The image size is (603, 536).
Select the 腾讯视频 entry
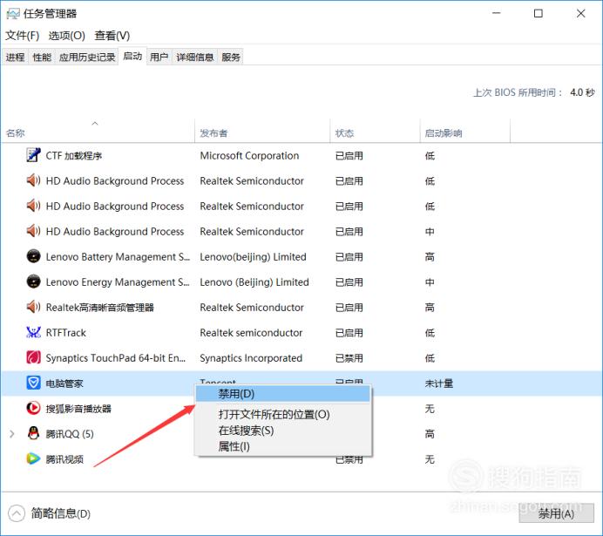(64, 459)
